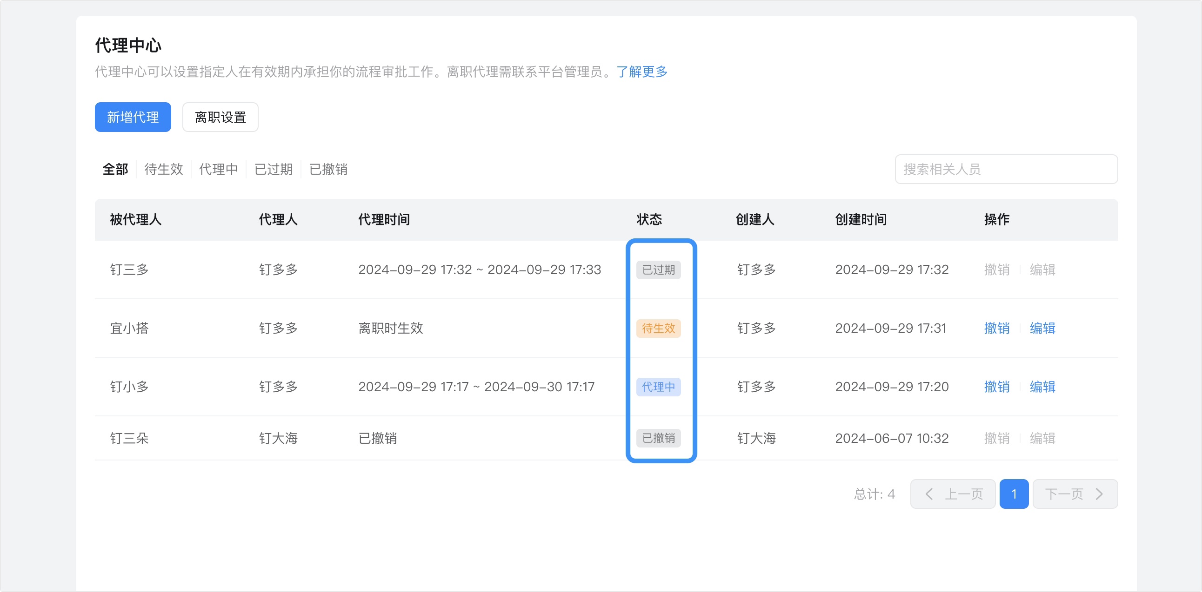This screenshot has height=592, width=1202.
Task: Click the 已过期 status tag
Action: pos(658,270)
